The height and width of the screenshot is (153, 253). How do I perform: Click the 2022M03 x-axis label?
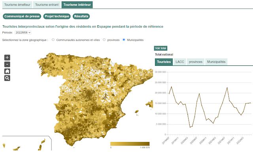click(240, 140)
